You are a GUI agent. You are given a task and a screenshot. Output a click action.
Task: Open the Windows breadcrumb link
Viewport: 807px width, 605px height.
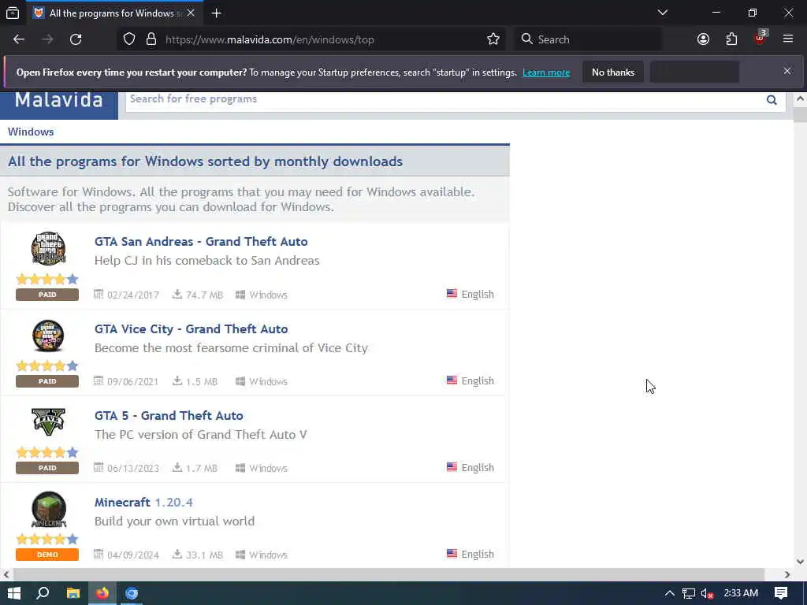click(31, 132)
